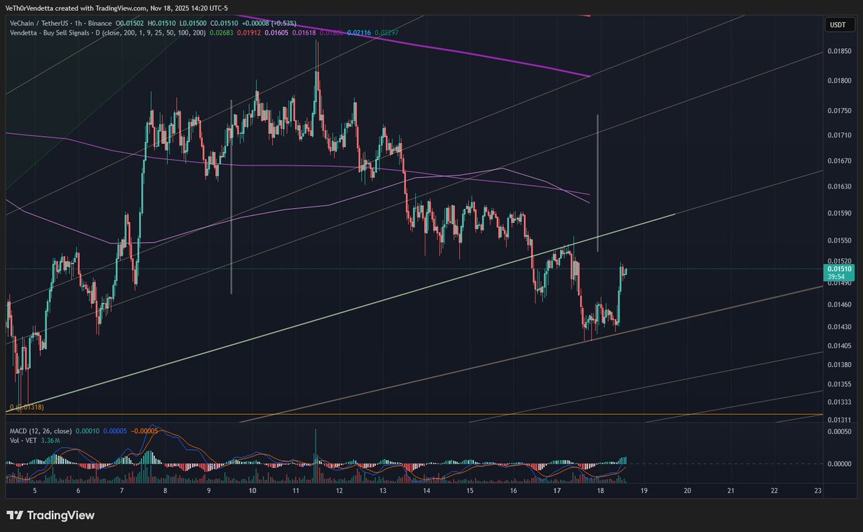The height and width of the screenshot is (532, 863).
Task: Click the 0.01460 price axis label
Action: click(839, 305)
